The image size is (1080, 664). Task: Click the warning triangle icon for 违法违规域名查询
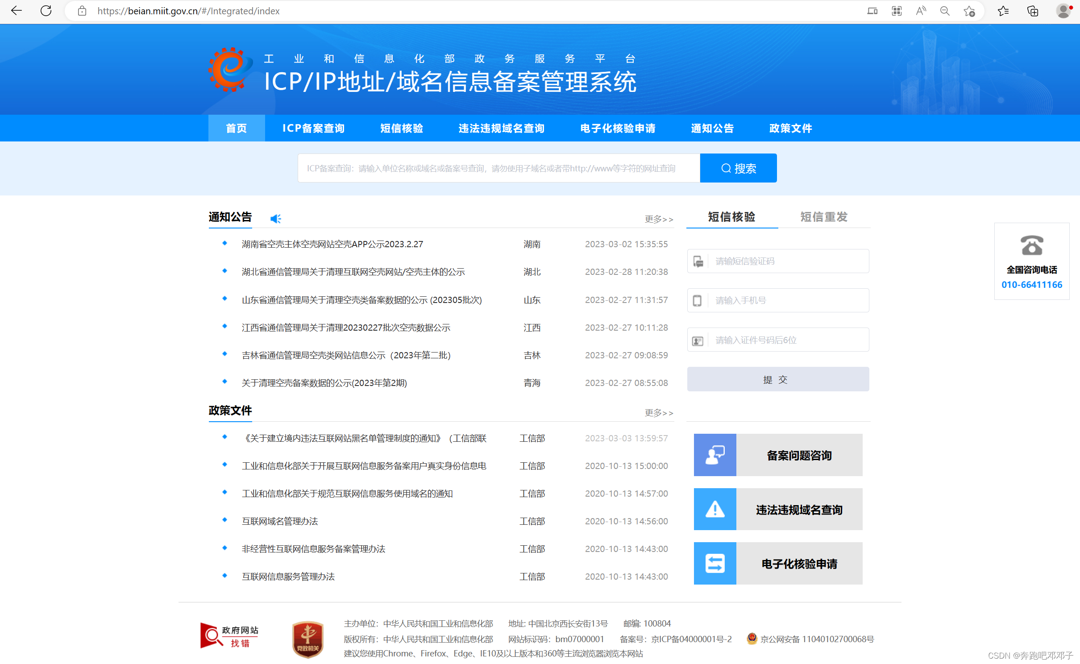(715, 509)
